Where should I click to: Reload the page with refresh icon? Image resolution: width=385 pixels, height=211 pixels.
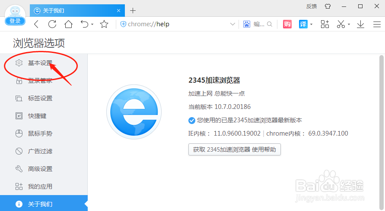pyautogui.click(x=52, y=24)
